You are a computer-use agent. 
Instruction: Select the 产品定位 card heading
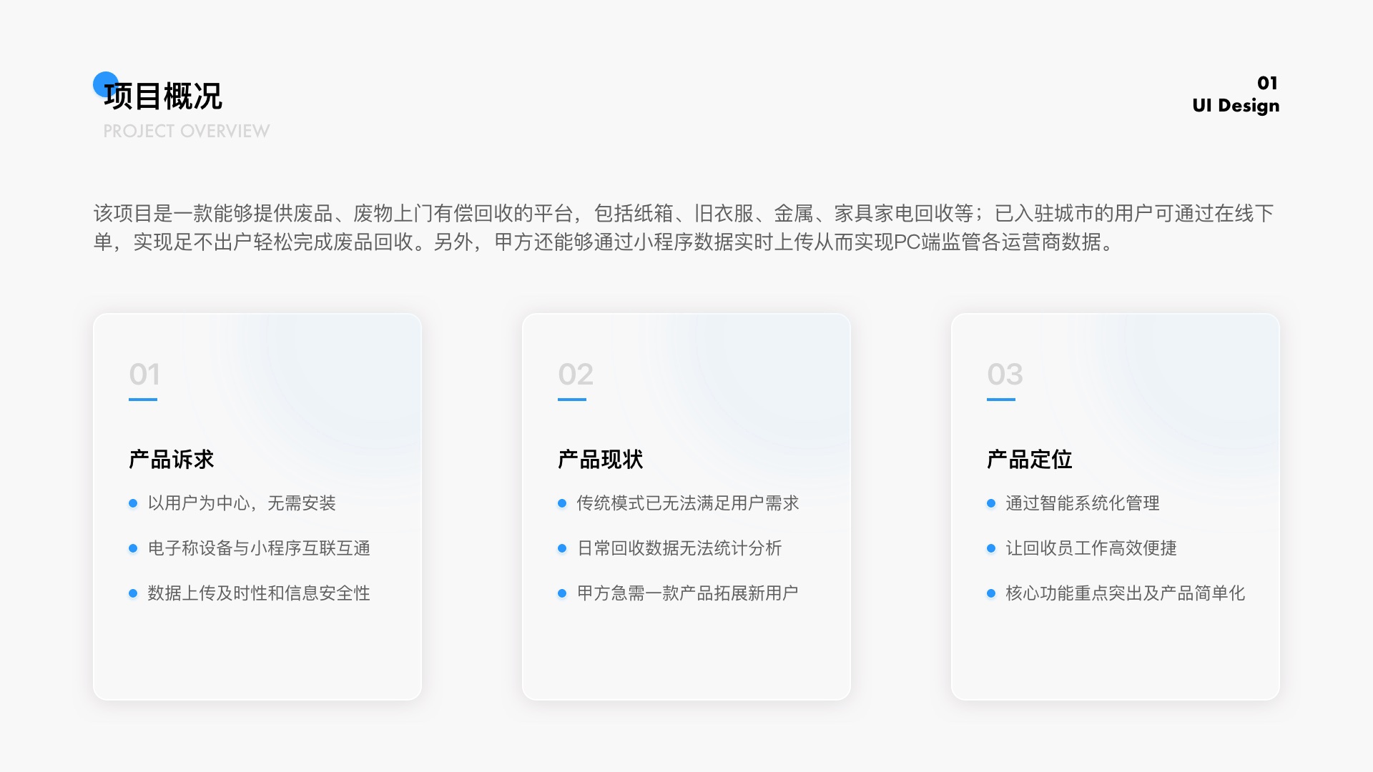[1030, 459]
